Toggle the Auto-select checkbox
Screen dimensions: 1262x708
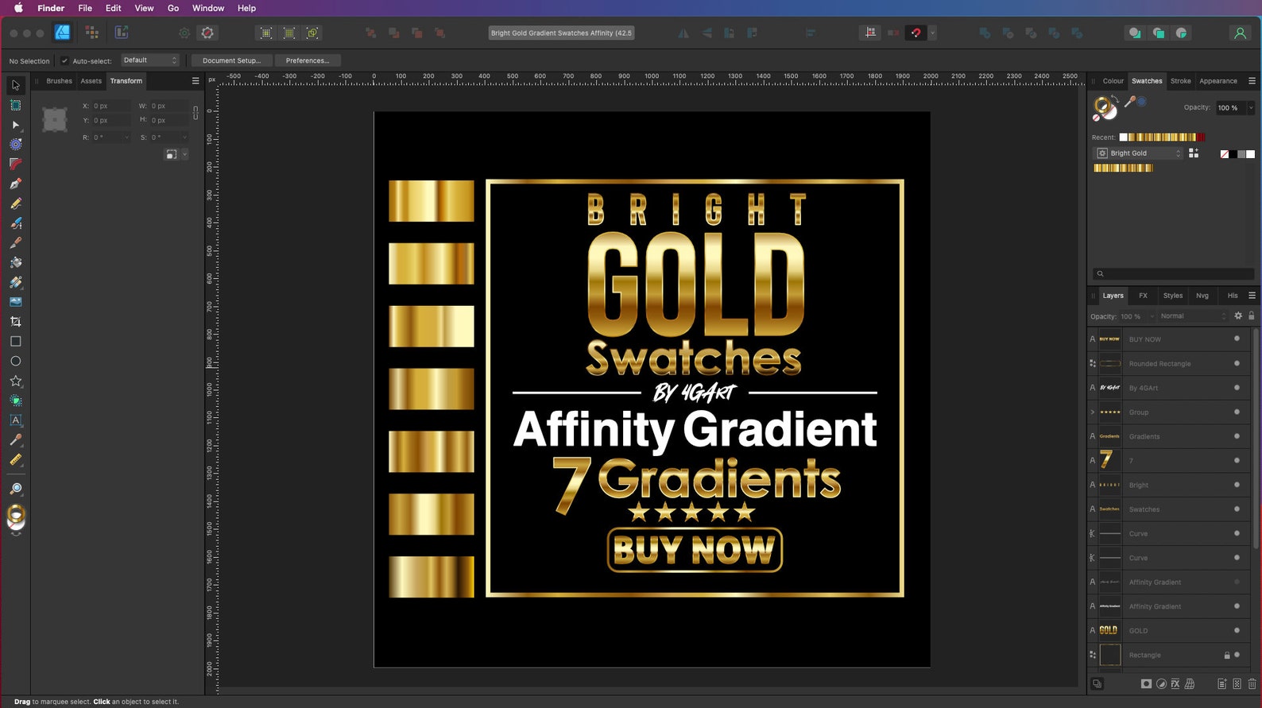click(64, 60)
